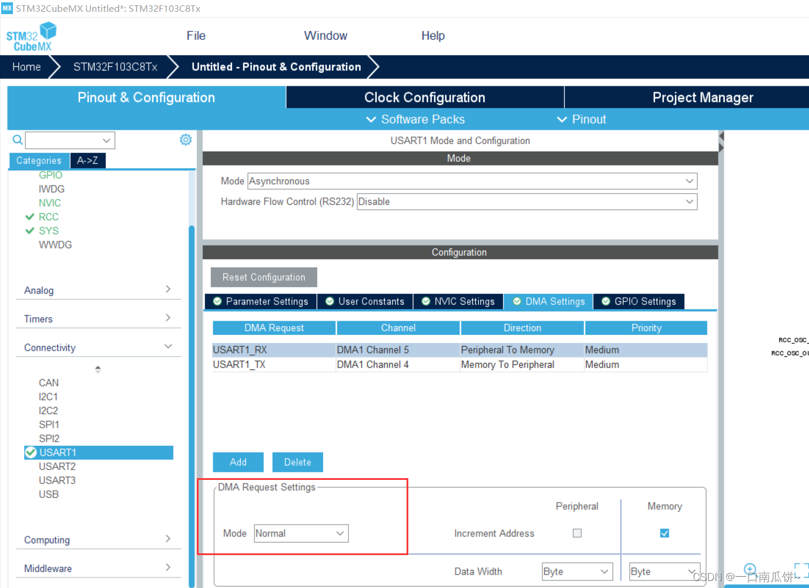Open the USART1 Mode dropdown showing Asynchronous
Screen dimensions: 809x588
click(x=472, y=181)
